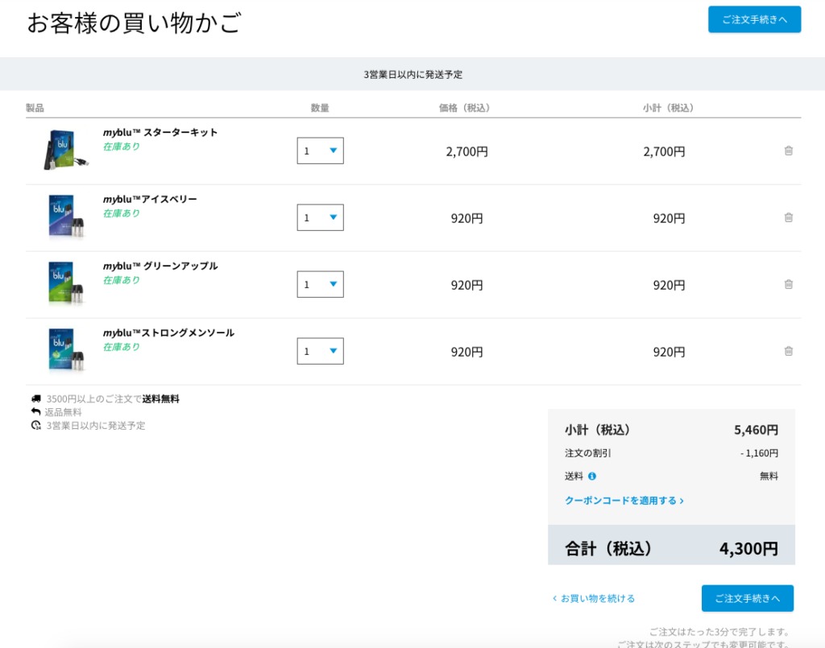The height and width of the screenshot is (648, 825).
Task: Click the return arrow icon beside 返品無料
Action: 35,412
